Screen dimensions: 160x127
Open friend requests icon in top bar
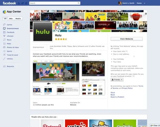(19, 3)
